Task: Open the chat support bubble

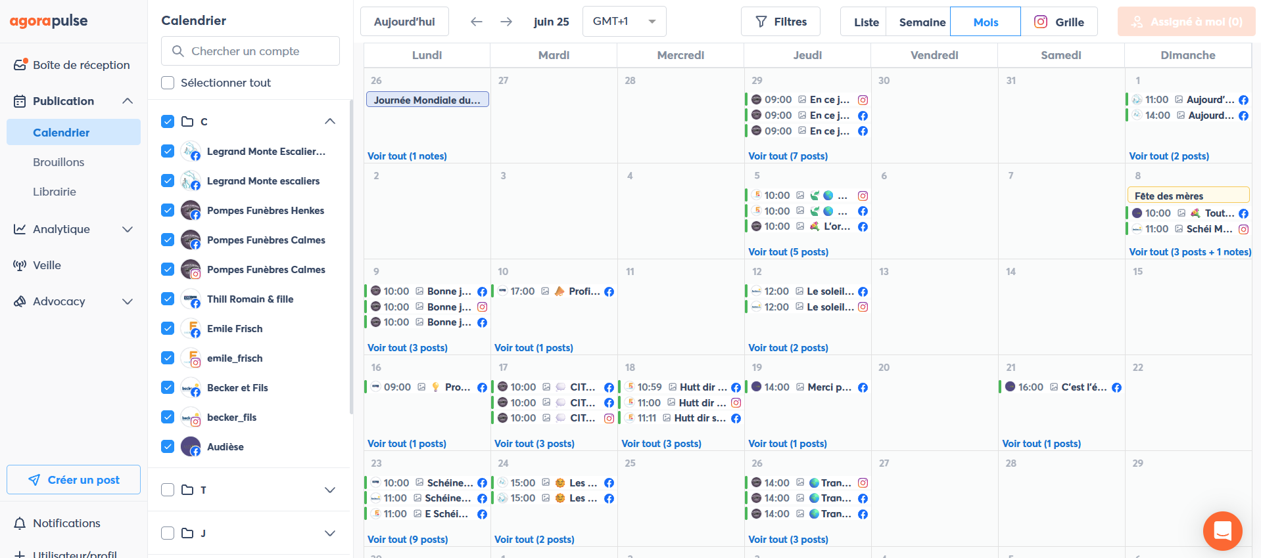Action: tap(1223, 530)
